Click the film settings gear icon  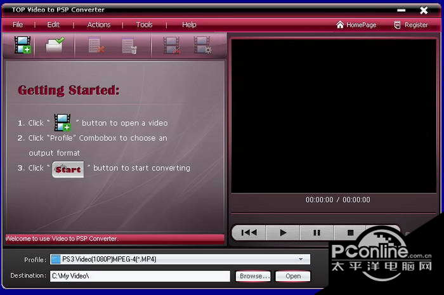pyautogui.click(x=202, y=45)
